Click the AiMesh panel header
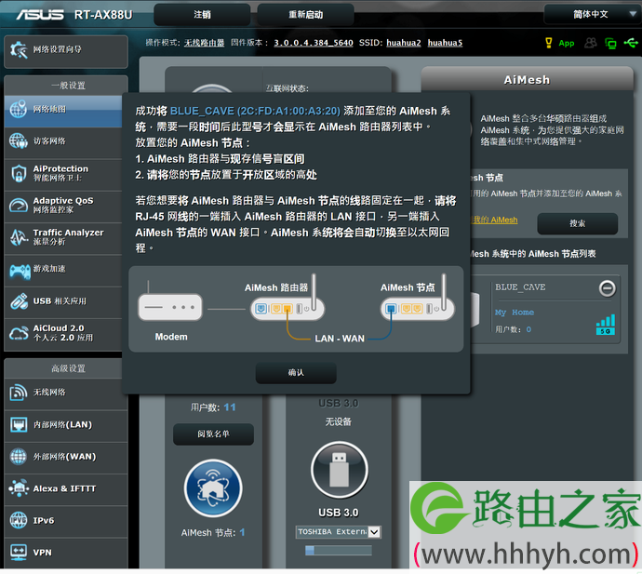The height and width of the screenshot is (574, 642). pos(527,79)
